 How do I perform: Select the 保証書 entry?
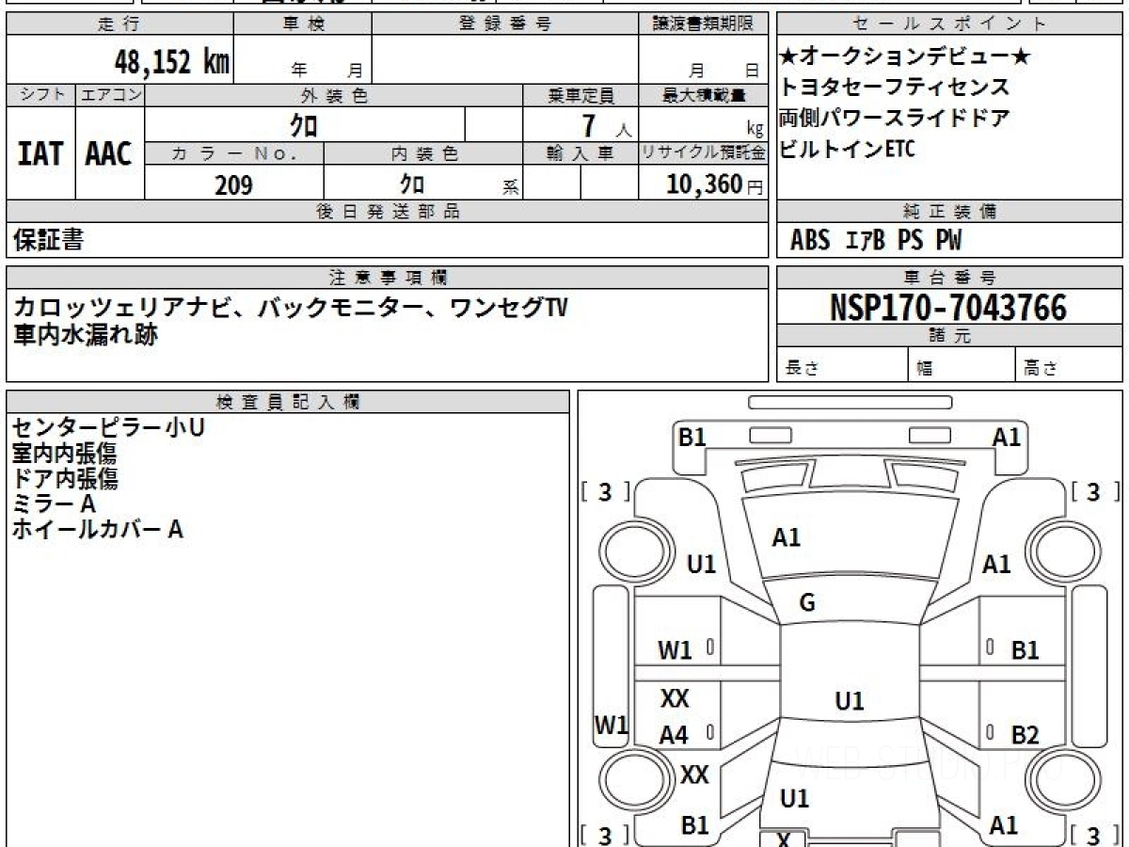48,240
